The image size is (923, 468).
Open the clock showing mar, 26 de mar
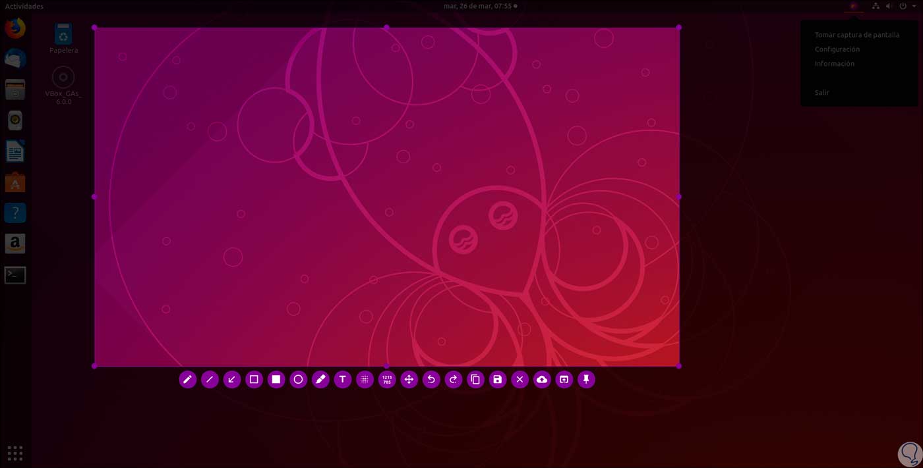tap(480, 6)
